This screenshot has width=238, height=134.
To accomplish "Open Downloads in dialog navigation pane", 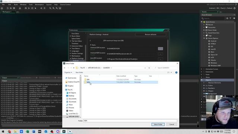I will click(x=73, y=102).
